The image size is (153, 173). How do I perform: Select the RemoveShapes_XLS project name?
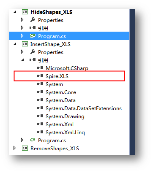pyautogui.click(x=55, y=149)
